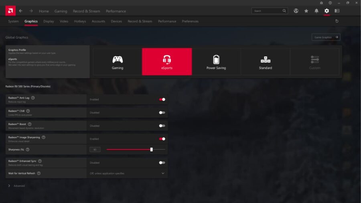
Task: Click the Sharpness percentage value field
Action: point(95,150)
